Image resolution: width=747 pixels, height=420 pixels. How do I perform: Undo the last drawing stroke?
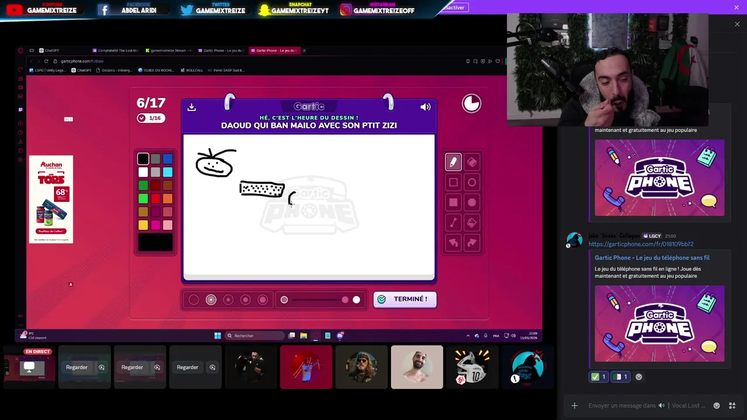point(453,243)
